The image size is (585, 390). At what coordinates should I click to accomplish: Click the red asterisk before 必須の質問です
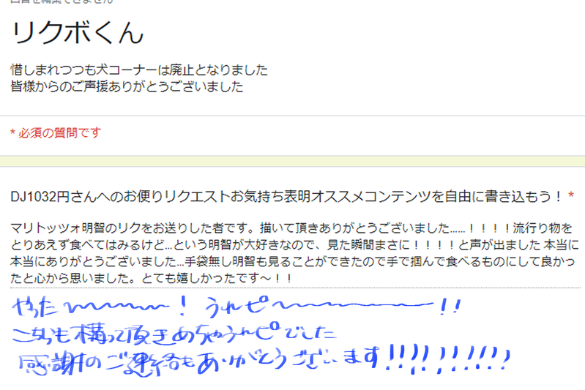pos(12,132)
